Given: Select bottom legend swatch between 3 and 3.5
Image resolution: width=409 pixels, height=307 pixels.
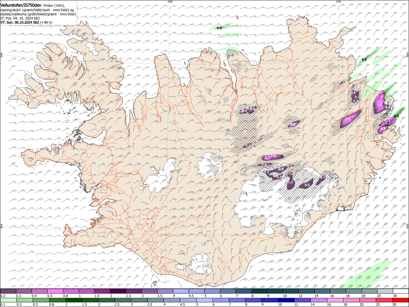Looking at the screenshot, I should click(x=139, y=300).
